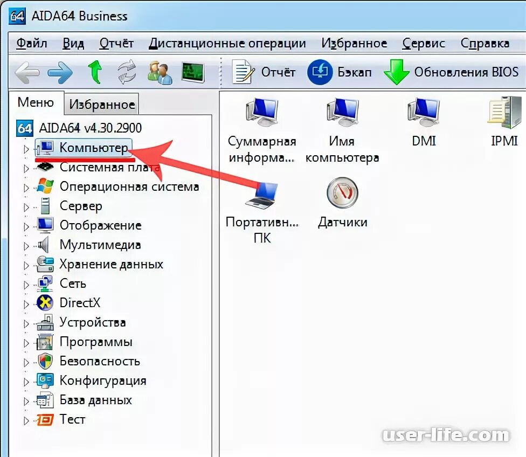526x457 pixels.
Task: Expand the Операционная система tree node
Action: [26, 187]
